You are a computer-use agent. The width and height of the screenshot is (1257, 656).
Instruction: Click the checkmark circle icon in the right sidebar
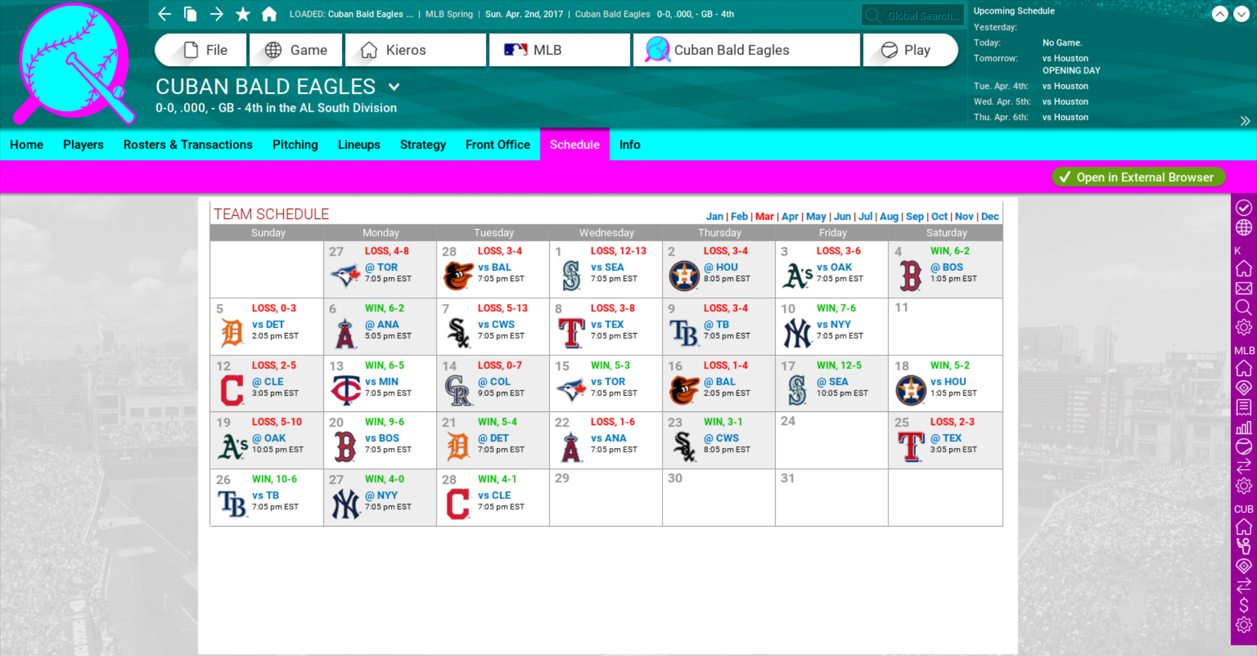tap(1244, 207)
